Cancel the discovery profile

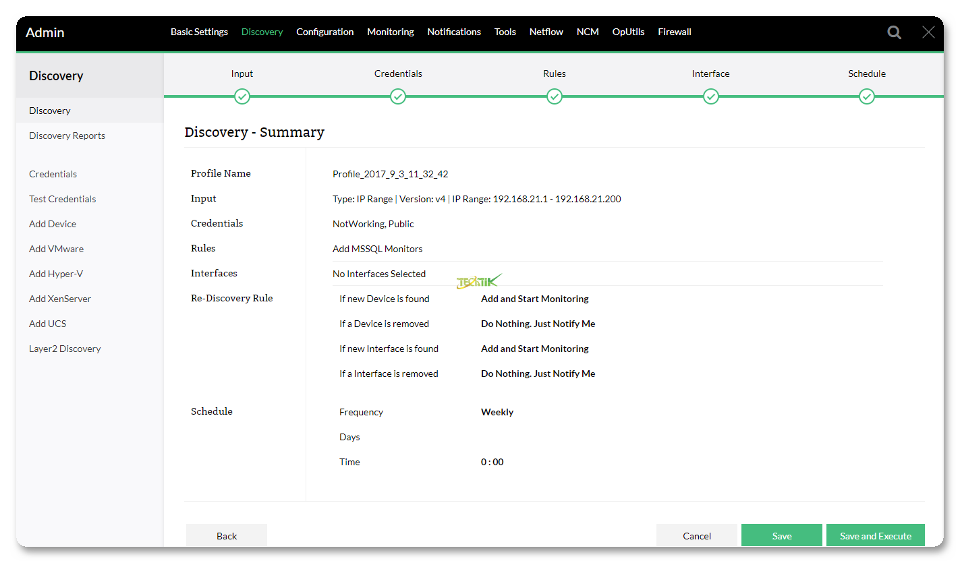pyautogui.click(x=696, y=535)
